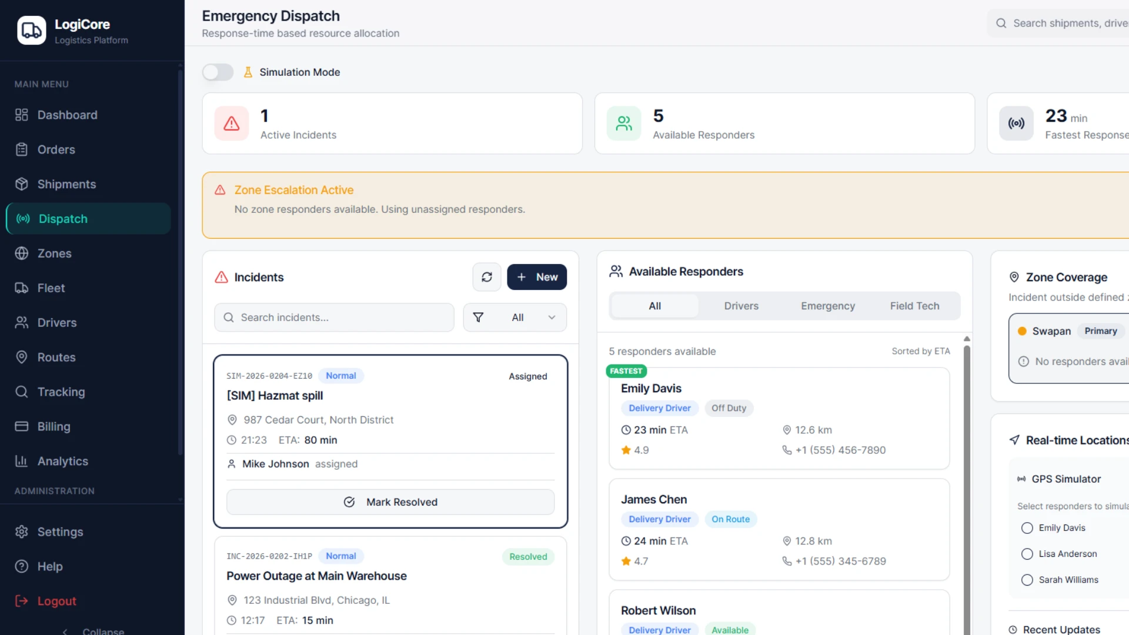Click the location pin by 987 Cedar Court
Viewport: 1129px width, 635px height.
(232, 420)
